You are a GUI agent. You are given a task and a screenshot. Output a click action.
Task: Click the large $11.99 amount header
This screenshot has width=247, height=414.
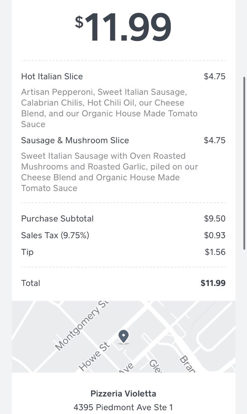click(123, 27)
